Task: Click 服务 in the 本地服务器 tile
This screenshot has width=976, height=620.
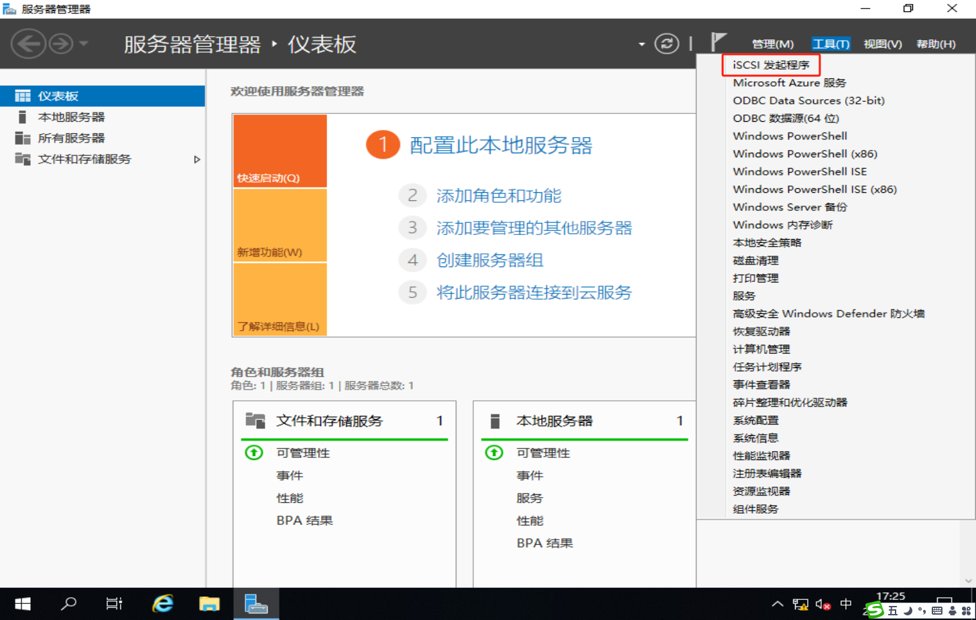Action: pyautogui.click(x=530, y=498)
